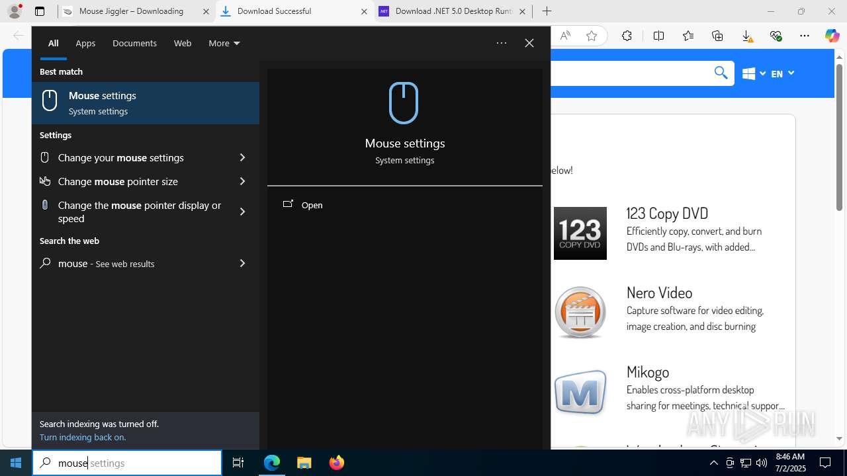Click the large Mouse settings preview icon
The image size is (847, 476).
coord(404,103)
